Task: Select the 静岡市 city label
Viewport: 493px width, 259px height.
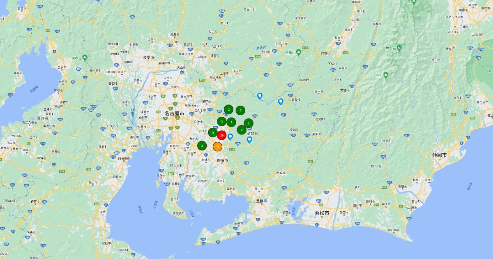Action: [x=440, y=155]
